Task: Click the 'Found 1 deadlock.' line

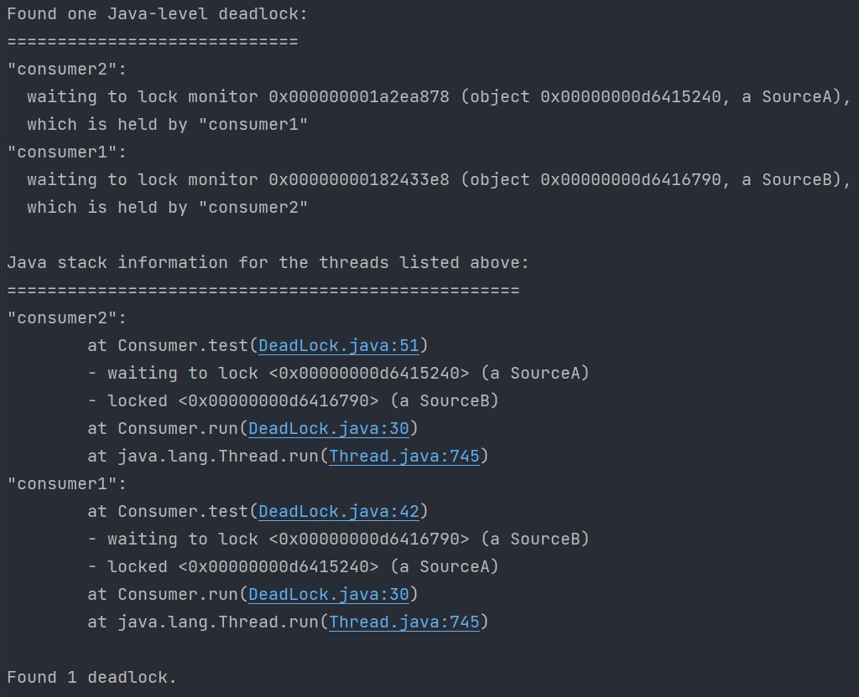Action: (x=91, y=677)
